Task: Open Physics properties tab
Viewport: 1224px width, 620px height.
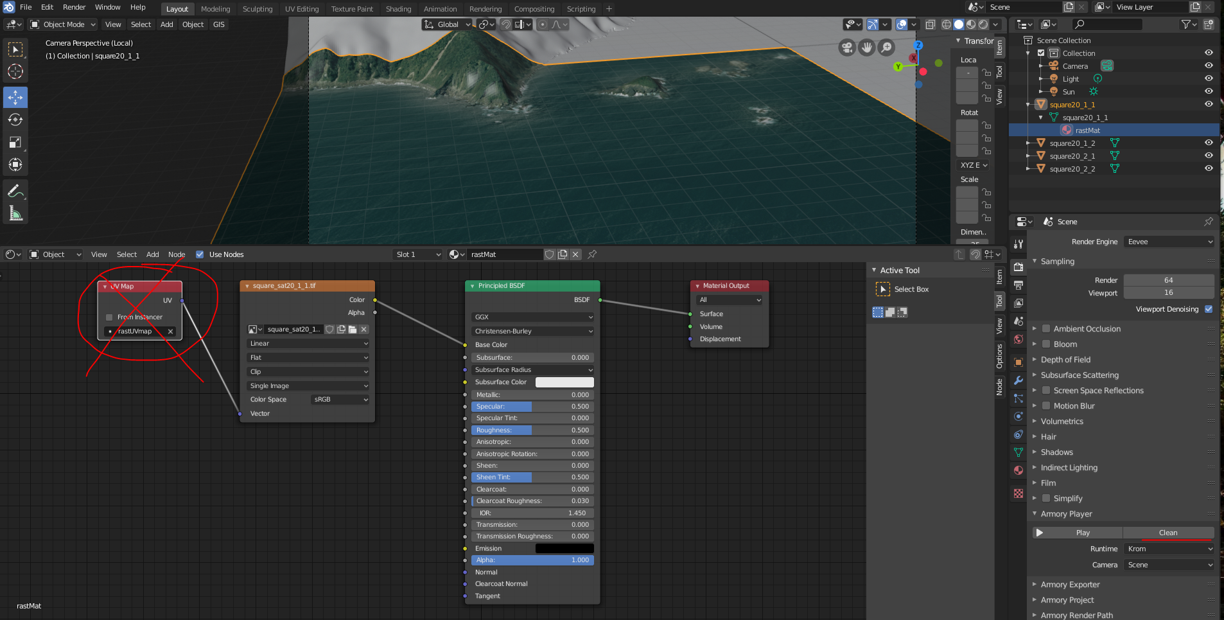Action: click(x=1019, y=416)
